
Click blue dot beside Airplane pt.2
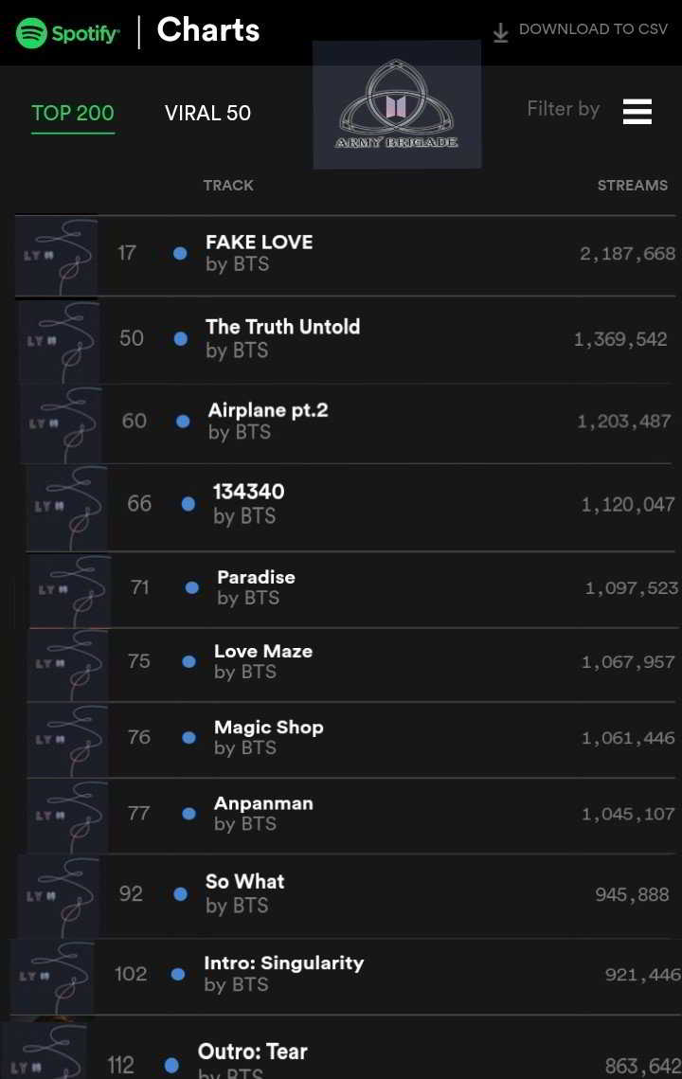tap(183, 421)
